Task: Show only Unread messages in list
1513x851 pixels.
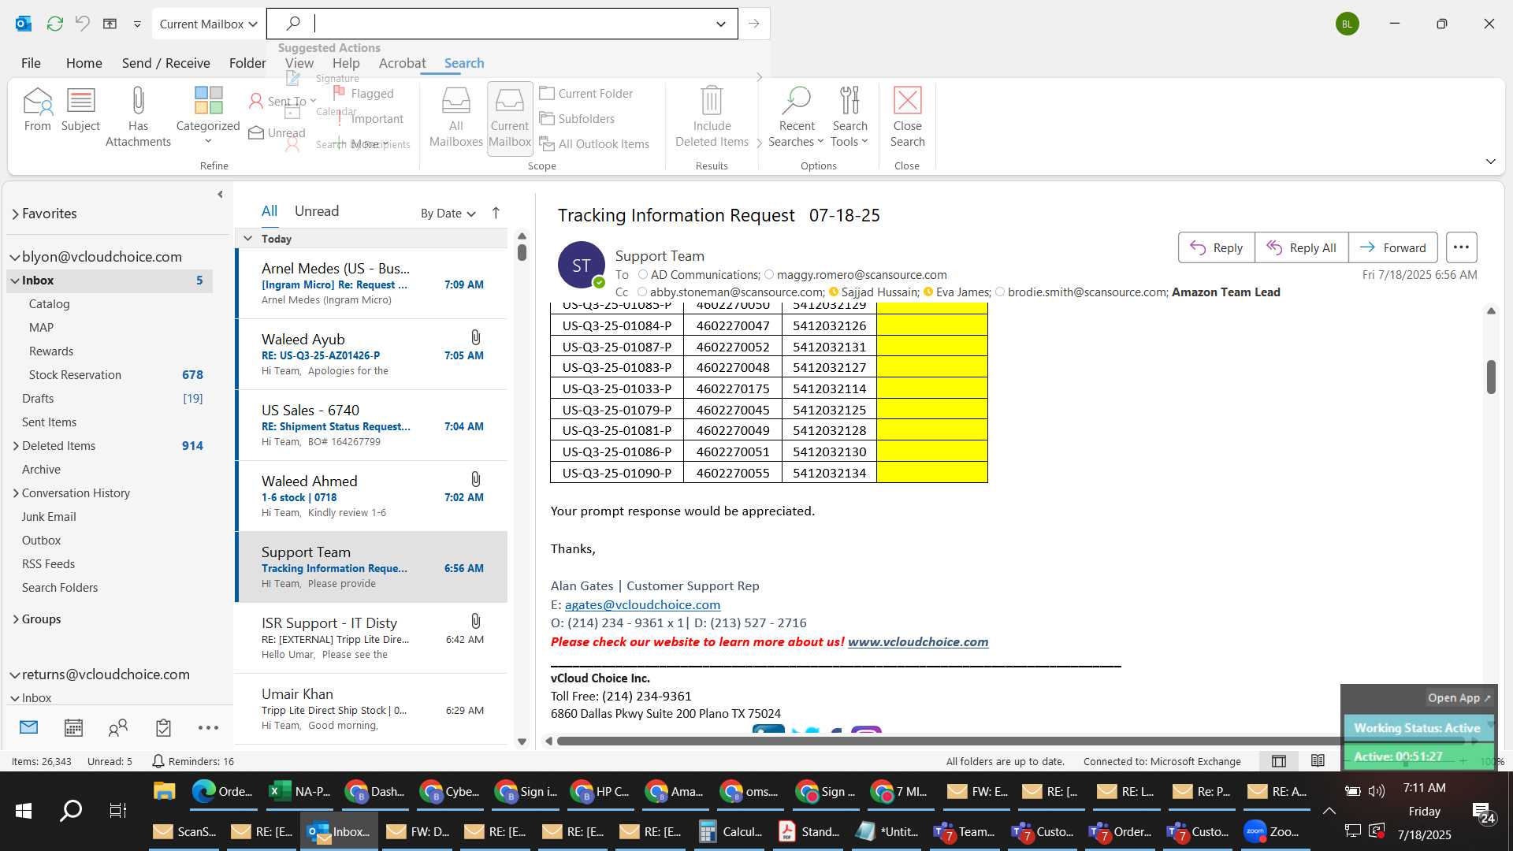Action: tap(317, 211)
